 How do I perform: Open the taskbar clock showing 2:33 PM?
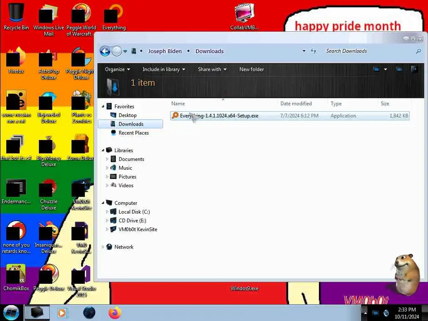[407, 313]
